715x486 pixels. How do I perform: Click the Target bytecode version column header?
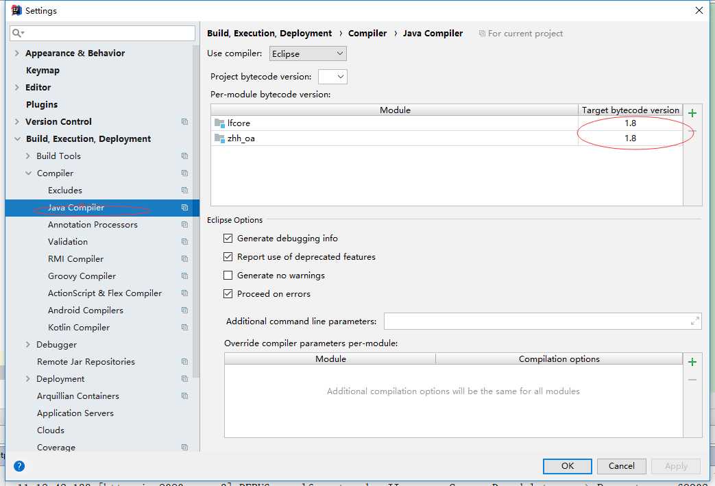630,110
